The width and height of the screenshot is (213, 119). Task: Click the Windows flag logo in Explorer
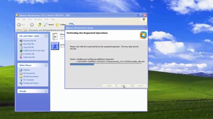click(144, 20)
